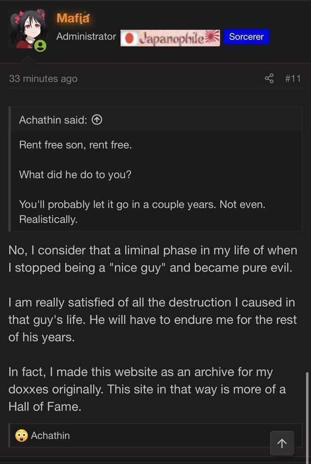Click the vertical scrollbar thumb at right
This screenshot has height=464, width=311.
click(307, 416)
